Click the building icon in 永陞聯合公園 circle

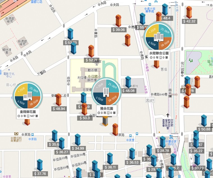159,37
